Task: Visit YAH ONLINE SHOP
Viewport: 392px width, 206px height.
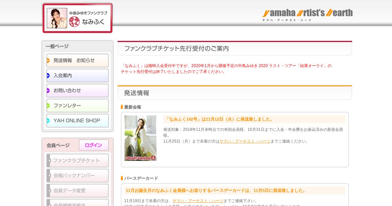Action: pos(77,121)
